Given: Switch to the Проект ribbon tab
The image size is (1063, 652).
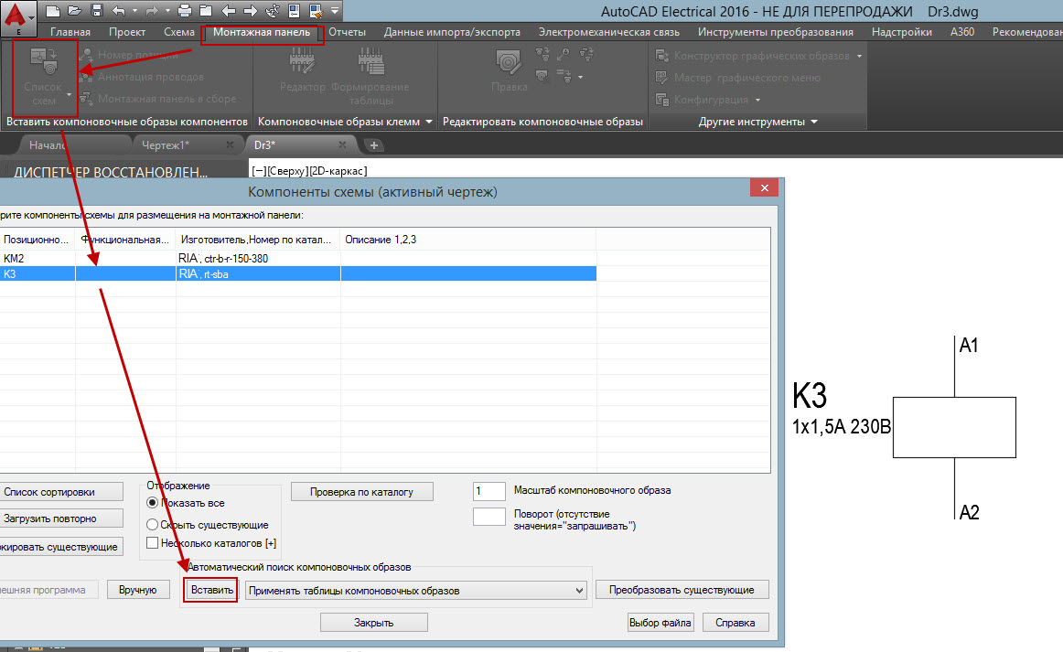Looking at the screenshot, I should point(127,32).
